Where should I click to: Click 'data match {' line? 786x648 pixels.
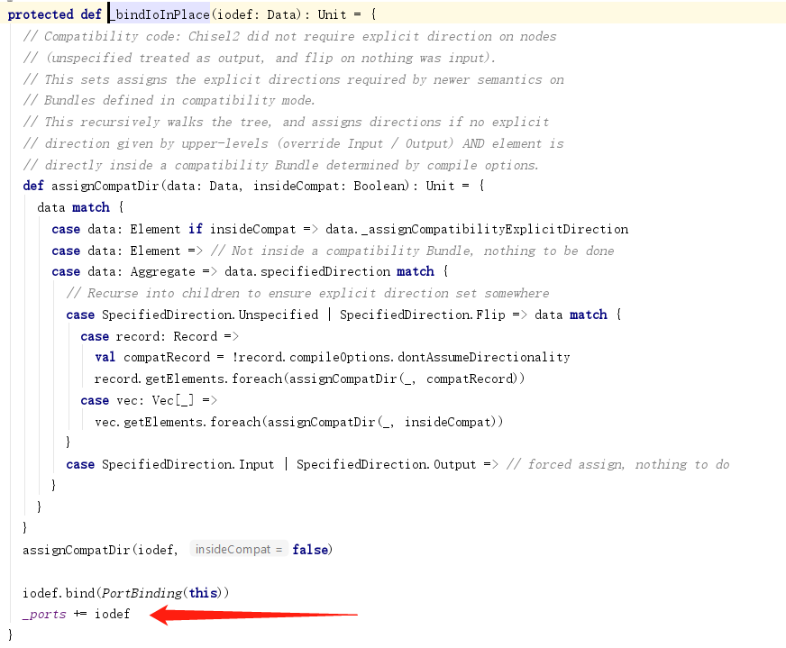pyautogui.click(x=80, y=207)
